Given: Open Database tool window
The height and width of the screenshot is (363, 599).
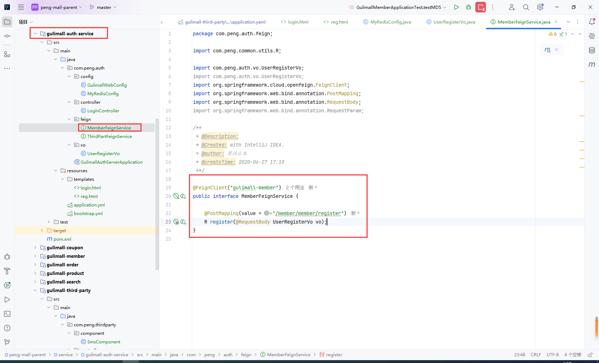Looking at the screenshot, I should point(592,50).
